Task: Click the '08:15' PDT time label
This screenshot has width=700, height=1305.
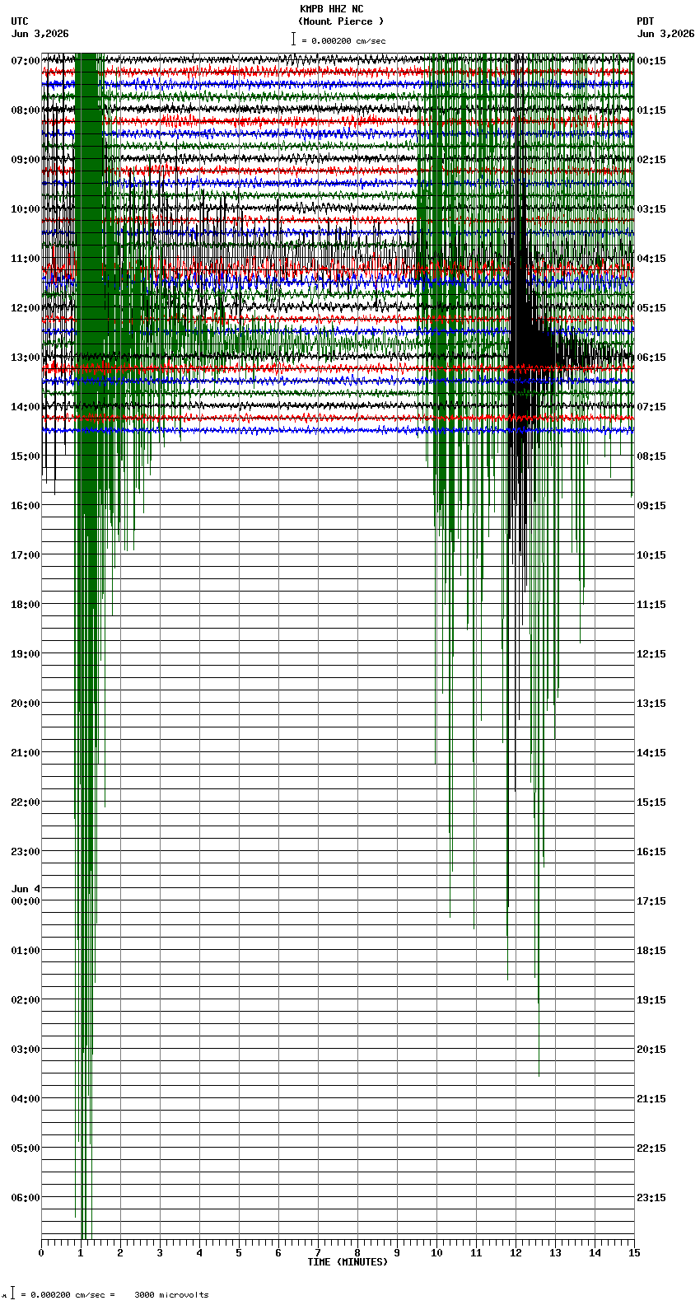Action: pyautogui.click(x=651, y=456)
